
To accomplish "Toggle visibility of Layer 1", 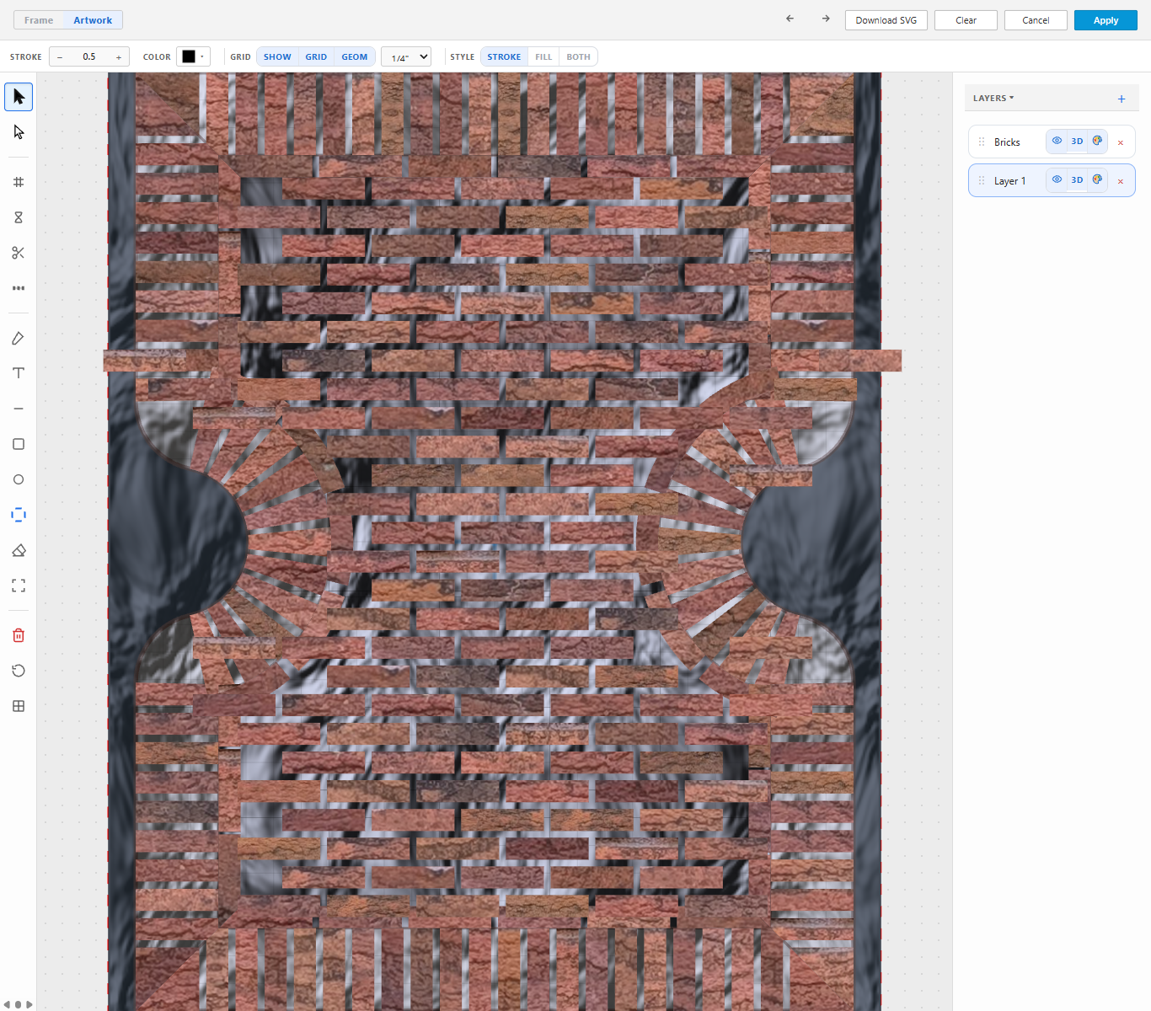I will [1057, 179].
